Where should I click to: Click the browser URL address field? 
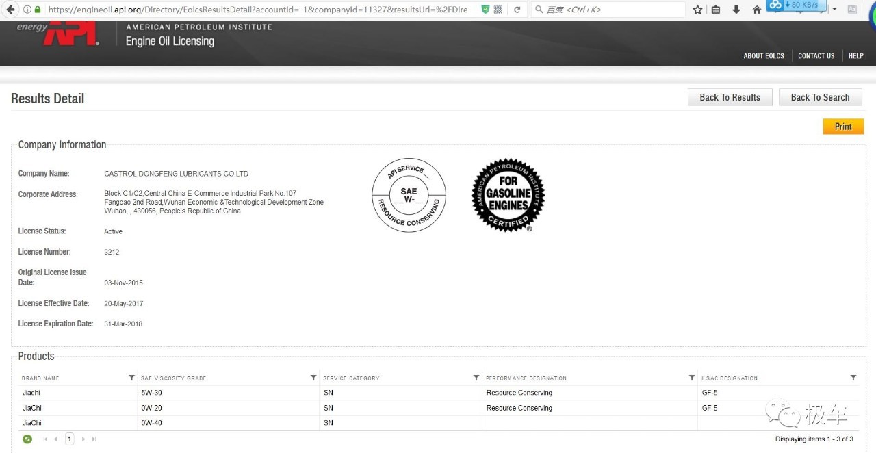point(257,10)
